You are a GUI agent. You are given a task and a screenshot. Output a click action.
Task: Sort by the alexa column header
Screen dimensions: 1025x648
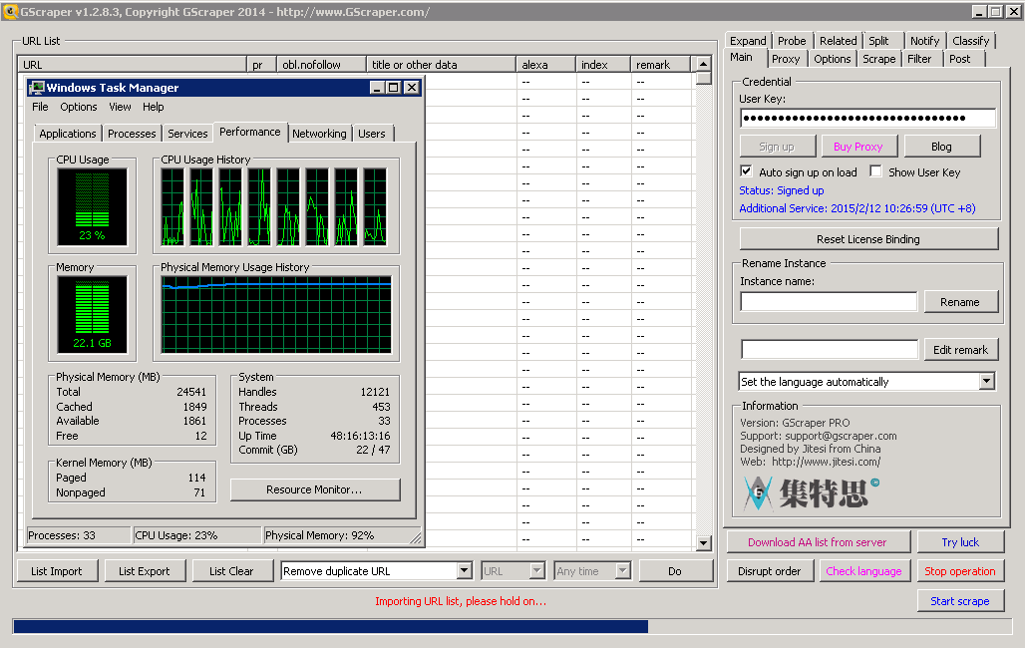545,65
